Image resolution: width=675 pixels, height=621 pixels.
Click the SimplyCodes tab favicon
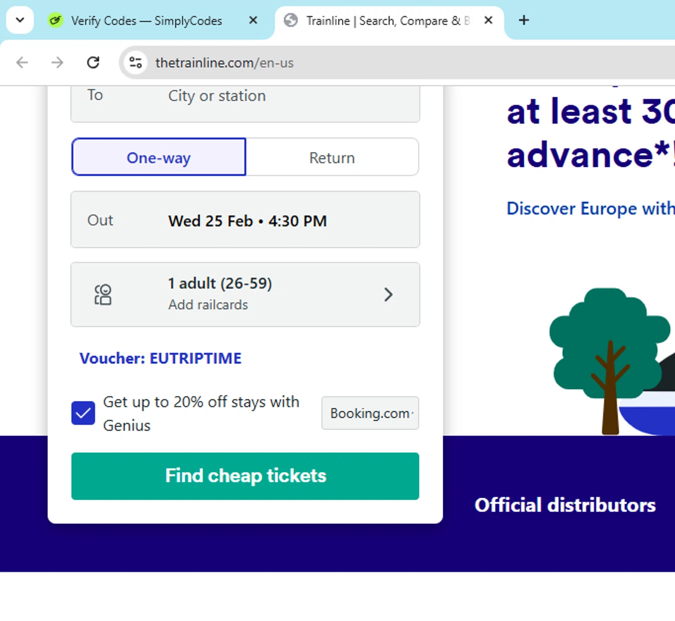click(56, 21)
